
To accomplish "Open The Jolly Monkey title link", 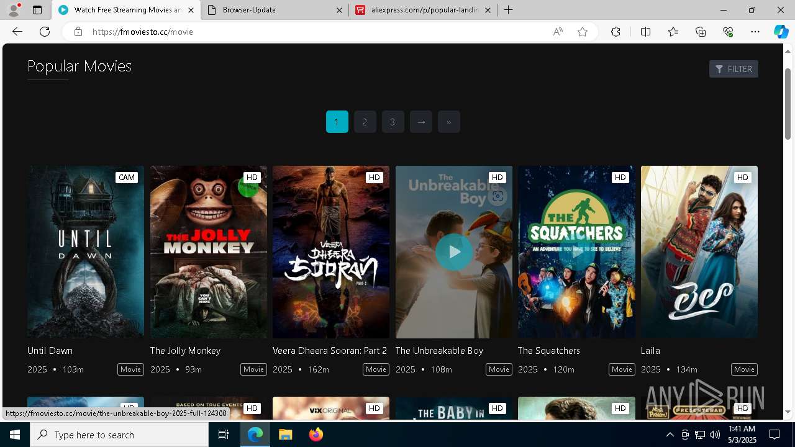I will click(185, 351).
